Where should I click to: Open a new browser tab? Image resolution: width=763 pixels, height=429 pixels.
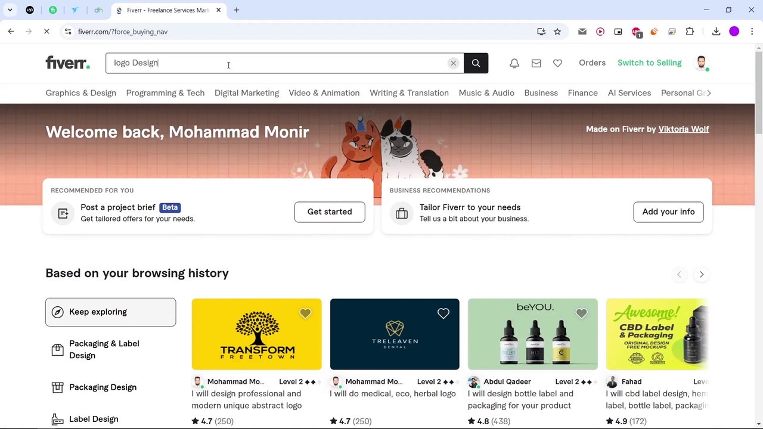[x=237, y=10]
